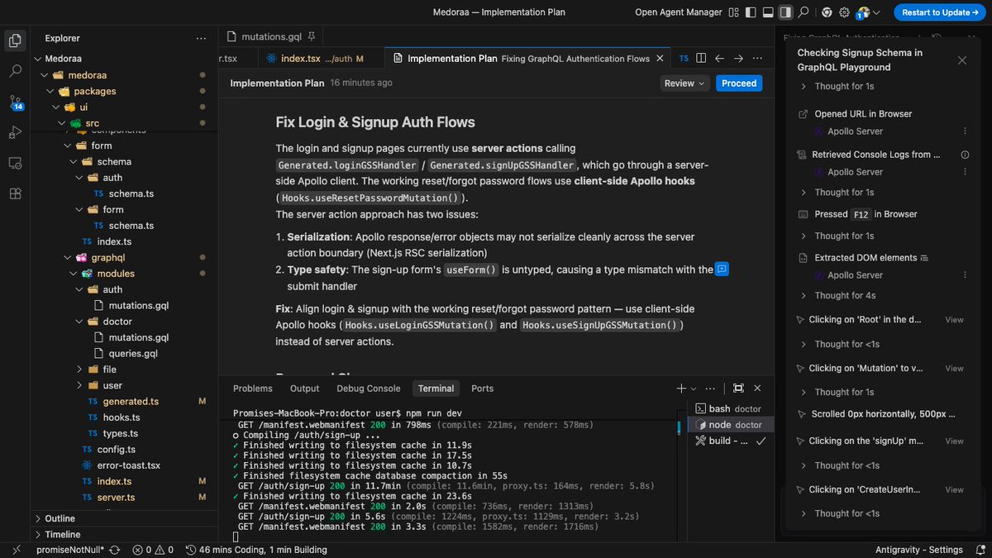Open the Run and Debug view
992x558 pixels.
click(15, 132)
